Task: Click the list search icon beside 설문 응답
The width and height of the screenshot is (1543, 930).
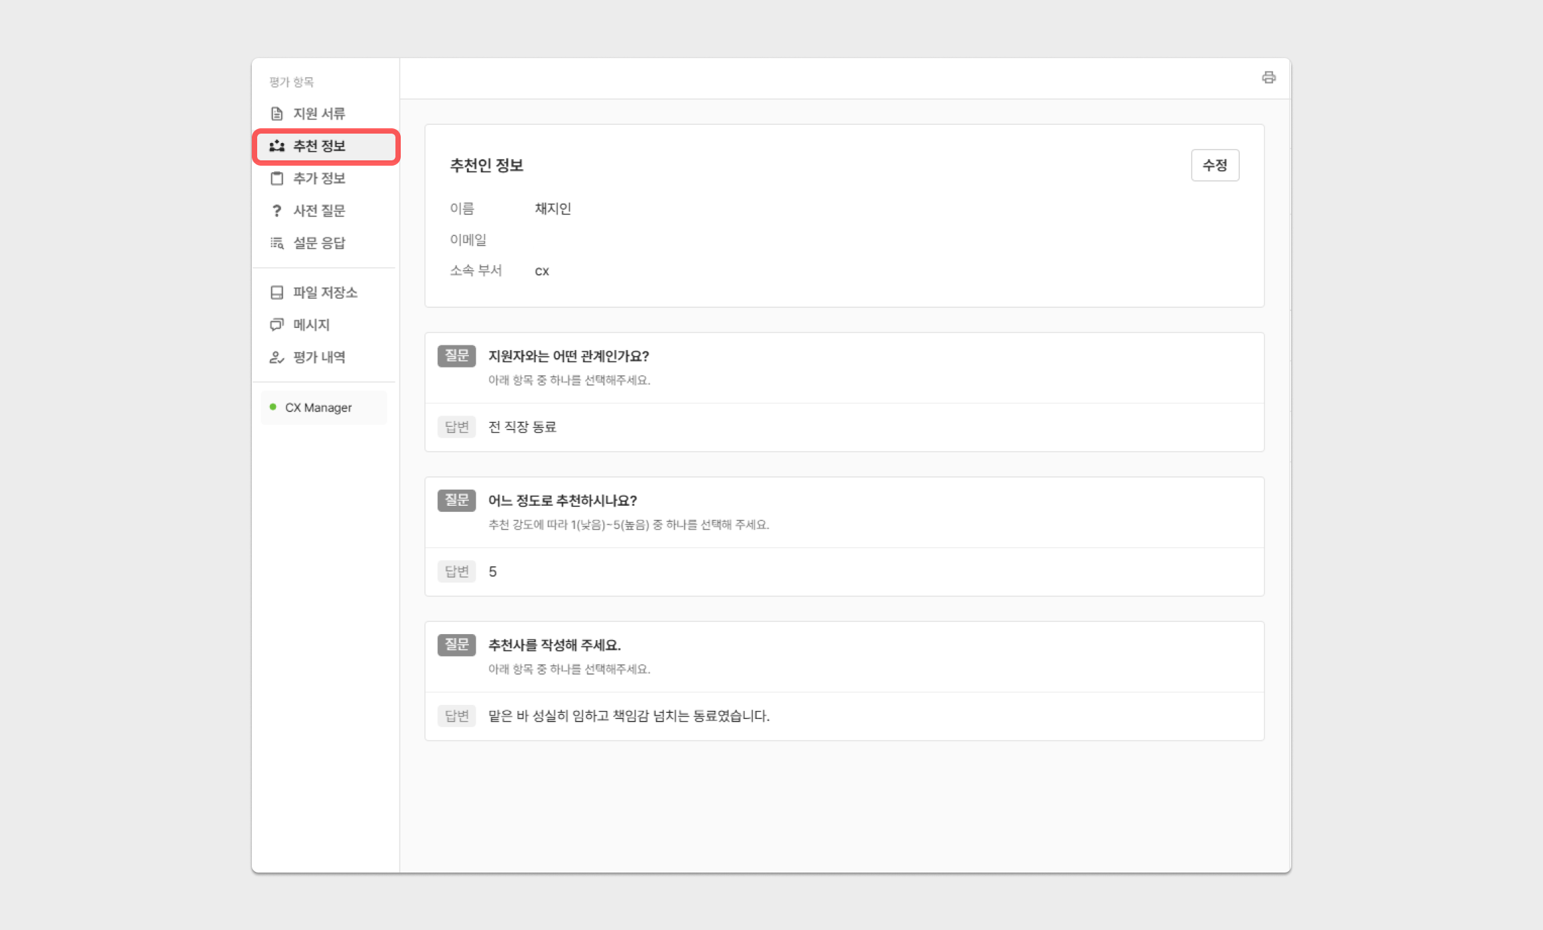Action: [x=277, y=243]
